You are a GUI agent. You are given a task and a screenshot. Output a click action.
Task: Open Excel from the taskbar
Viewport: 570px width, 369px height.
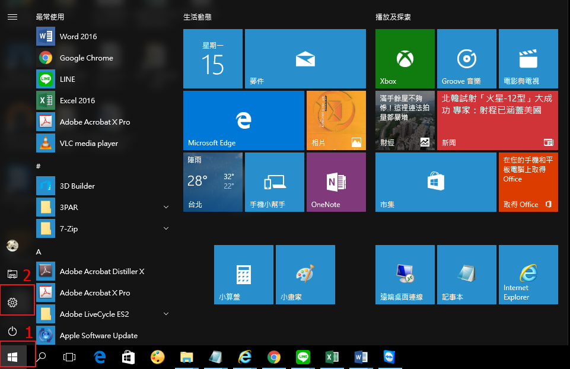coord(332,357)
